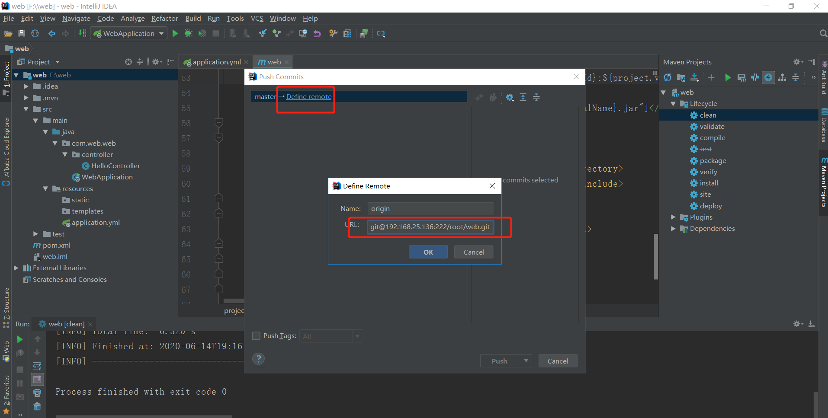This screenshot has height=418, width=828.
Task: Click the Save All floppy disk icon
Action: click(22, 34)
